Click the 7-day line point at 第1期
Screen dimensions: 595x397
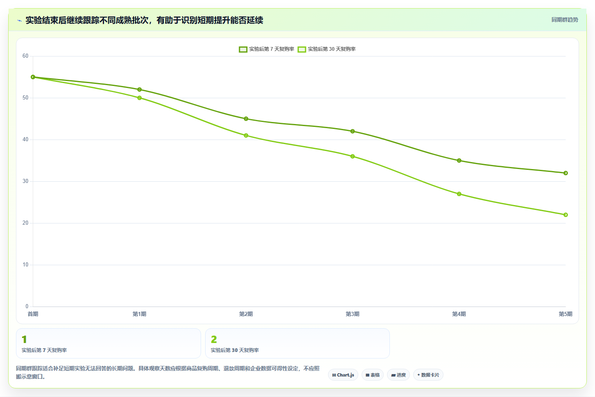pyautogui.click(x=140, y=90)
